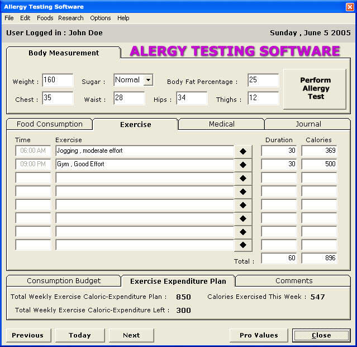This screenshot has height=347, width=357.
Task: Click total duration field showing 60
Action: click(x=279, y=258)
